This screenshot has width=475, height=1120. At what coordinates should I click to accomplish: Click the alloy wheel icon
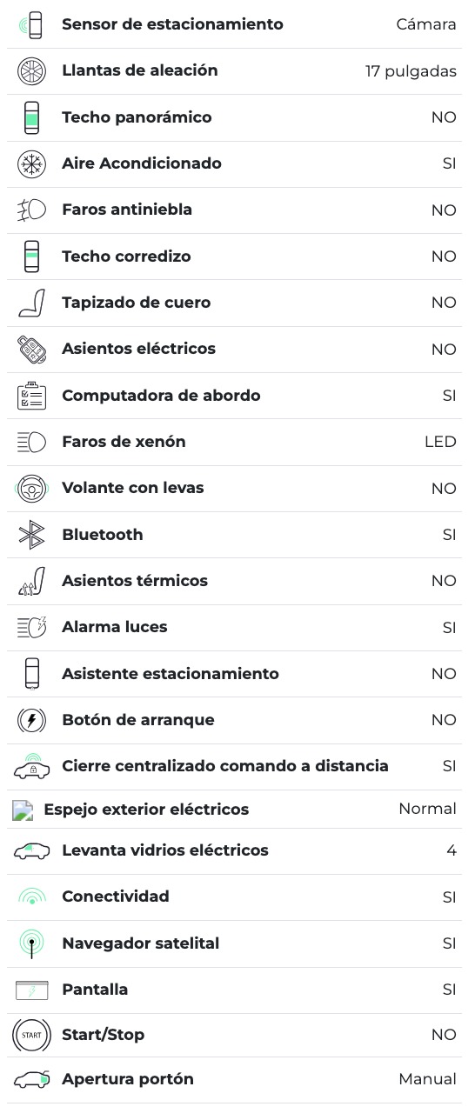click(x=31, y=71)
